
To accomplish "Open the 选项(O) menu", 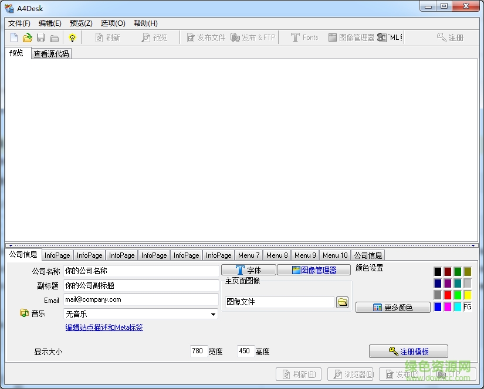I will [x=113, y=23].
